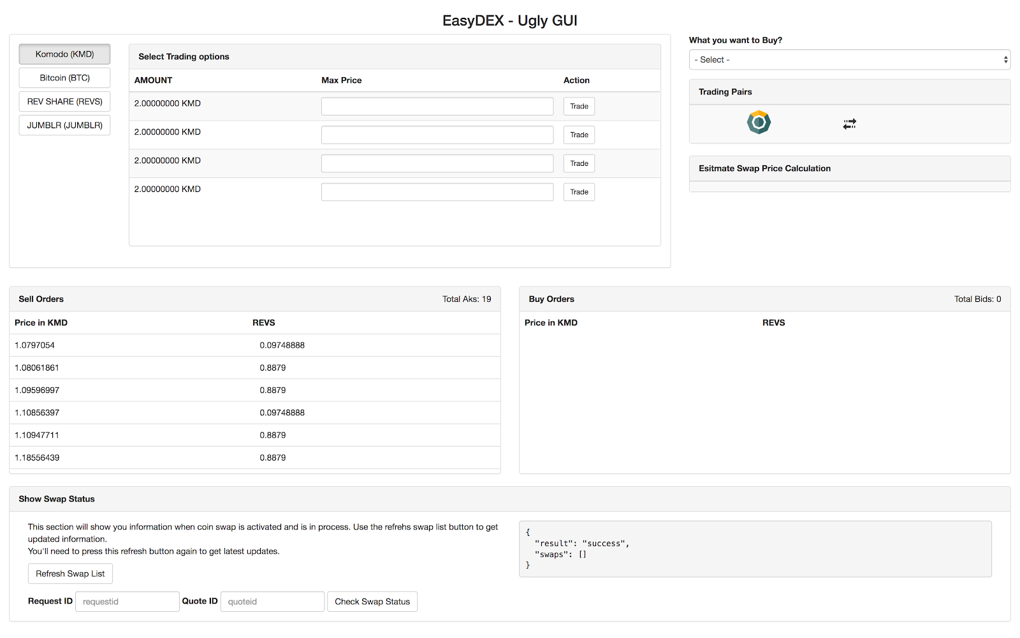Click the REVS column header in Sell Orders
Image resolution: width=1020 pixels, height=638 pixels.
point(264,323)
